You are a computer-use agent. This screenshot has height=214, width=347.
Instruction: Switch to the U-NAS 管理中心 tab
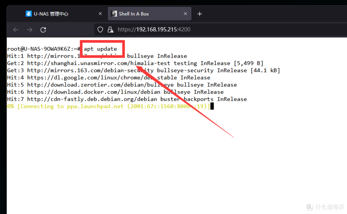[x=51, y=14]
